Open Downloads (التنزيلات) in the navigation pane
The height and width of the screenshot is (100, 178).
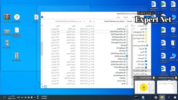click(143, 49)
